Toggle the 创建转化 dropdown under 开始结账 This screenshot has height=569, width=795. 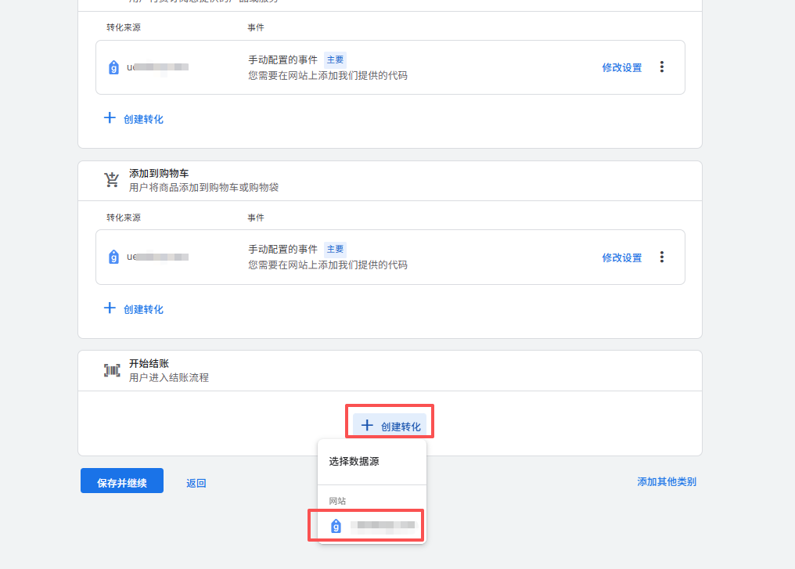[x=390, y=426]
